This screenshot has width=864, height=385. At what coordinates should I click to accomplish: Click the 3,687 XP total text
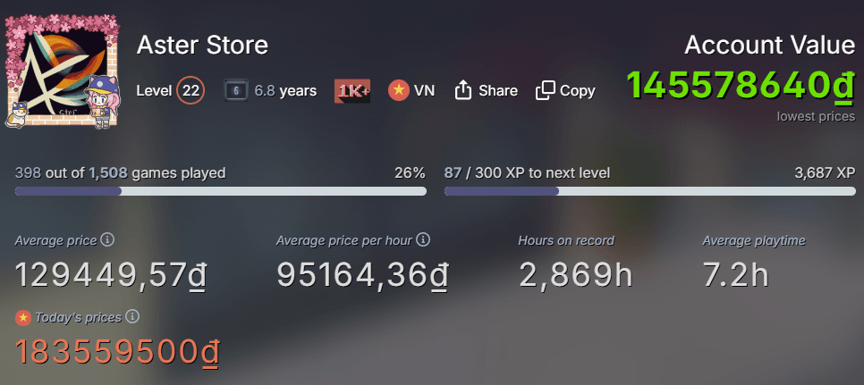coord(824,172)
